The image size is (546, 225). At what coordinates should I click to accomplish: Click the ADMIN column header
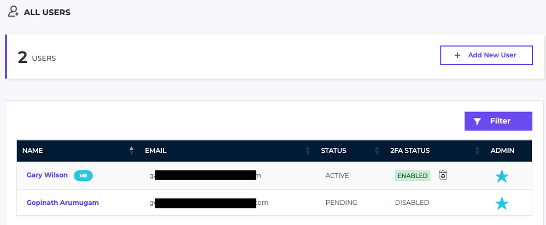502,150
